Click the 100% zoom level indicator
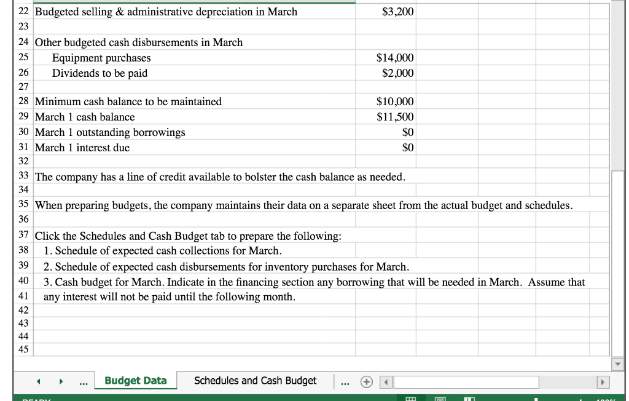Image resolution: width=629 pixels, height=401 pixels. (608, 399)
